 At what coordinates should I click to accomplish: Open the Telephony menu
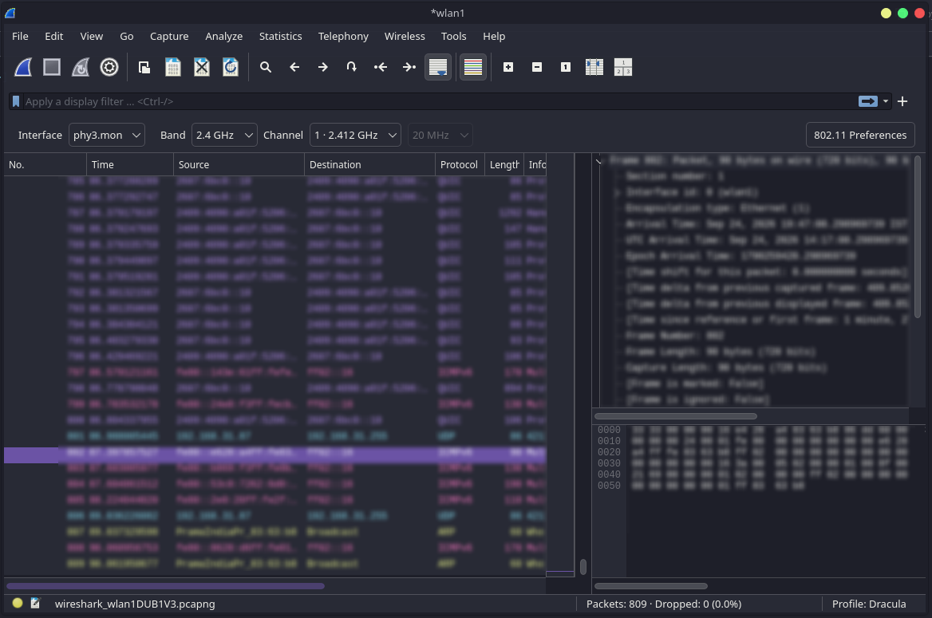point(344,36)
